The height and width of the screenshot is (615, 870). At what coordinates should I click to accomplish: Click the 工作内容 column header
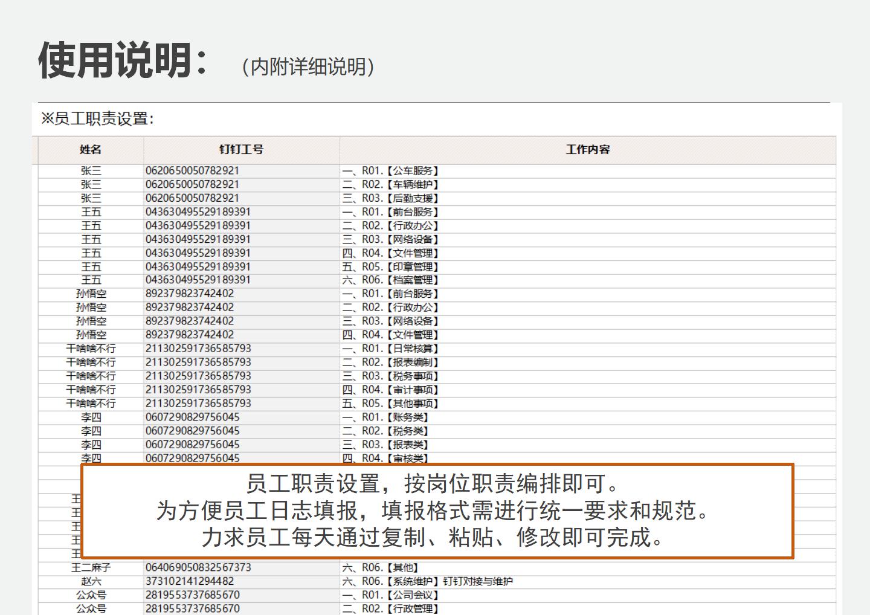click(588, 150)
